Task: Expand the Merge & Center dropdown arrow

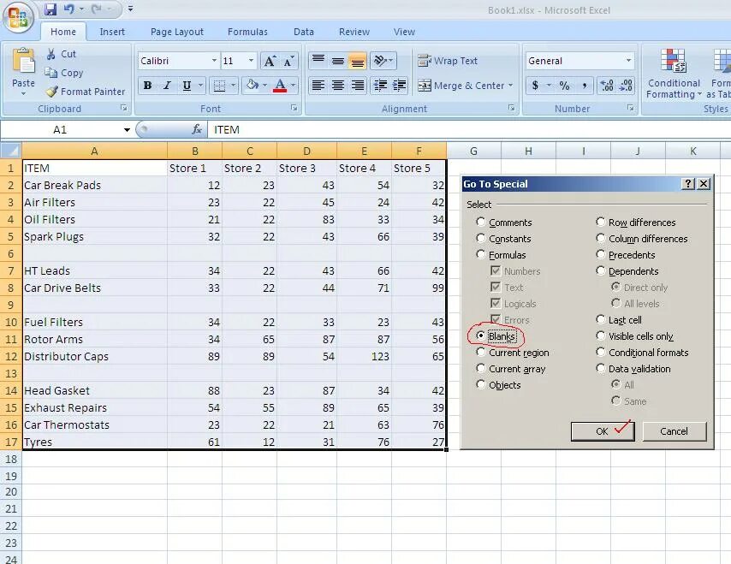Action: 511,86
